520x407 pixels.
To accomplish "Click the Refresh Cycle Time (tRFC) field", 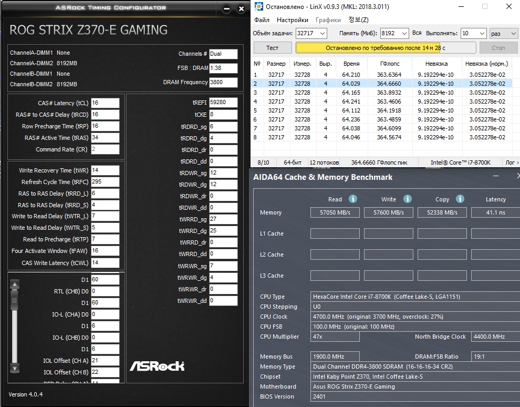I will 105,182.
